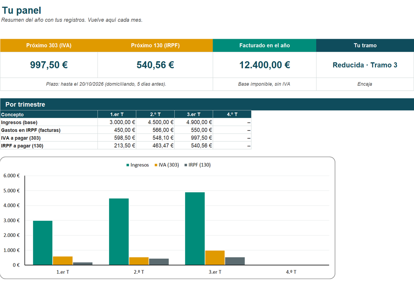The image size is (414, 282).
Task: Click the 5.000 € axis label
Action: click(12, 191)
